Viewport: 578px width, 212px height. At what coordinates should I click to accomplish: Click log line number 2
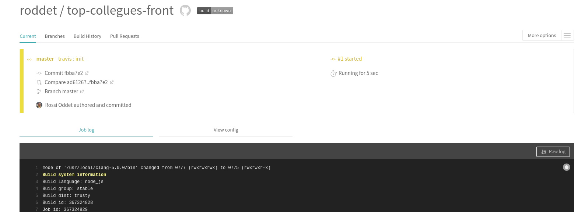click(x=37, y=175)
